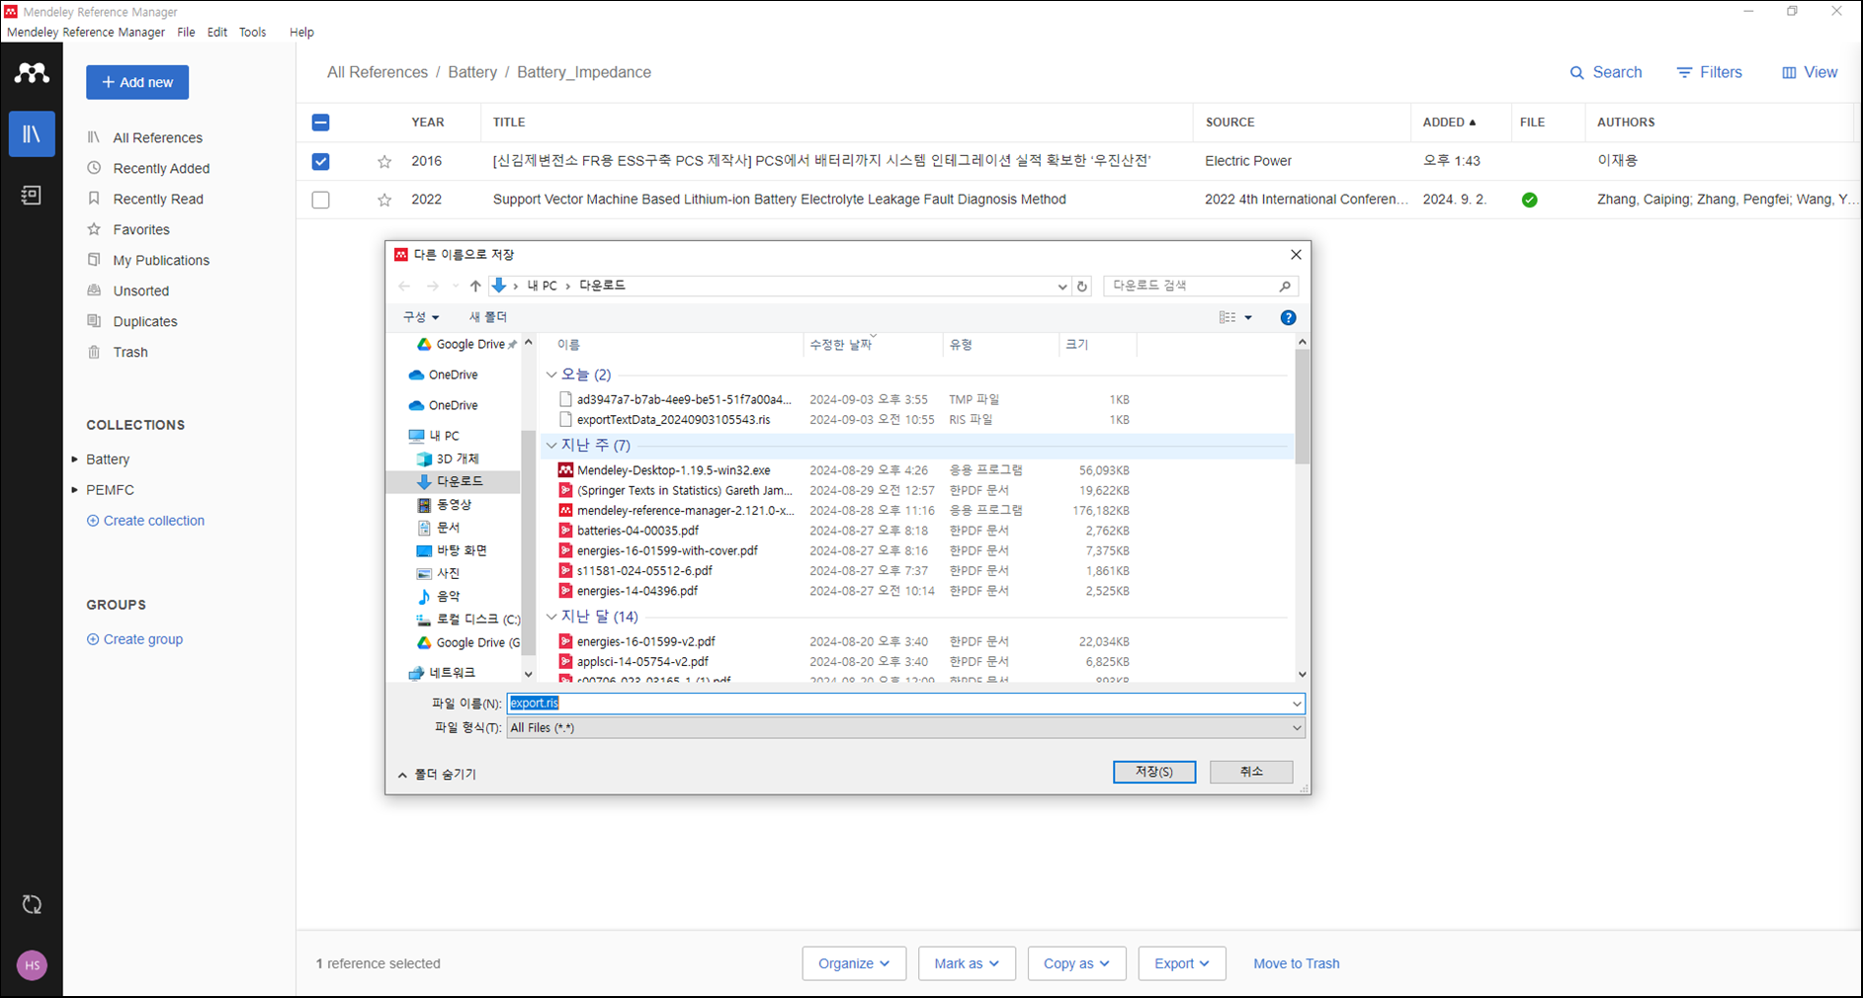Click 새 폴더 to create new folder
Image resolution: width=1863 pixels, height=998 pixels.
click(x=487, y=317)
